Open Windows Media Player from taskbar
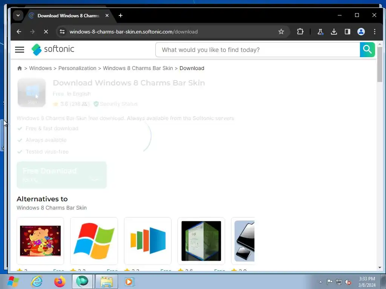 130,281
